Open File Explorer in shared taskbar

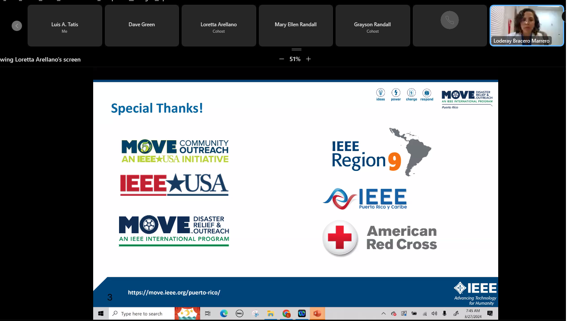[270, 314]
